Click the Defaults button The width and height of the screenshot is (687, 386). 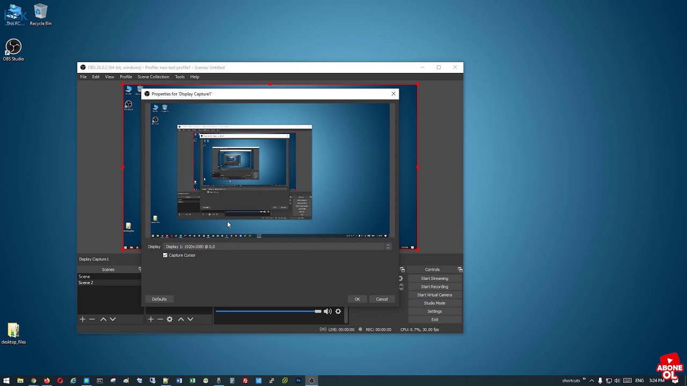coord(159,299)
